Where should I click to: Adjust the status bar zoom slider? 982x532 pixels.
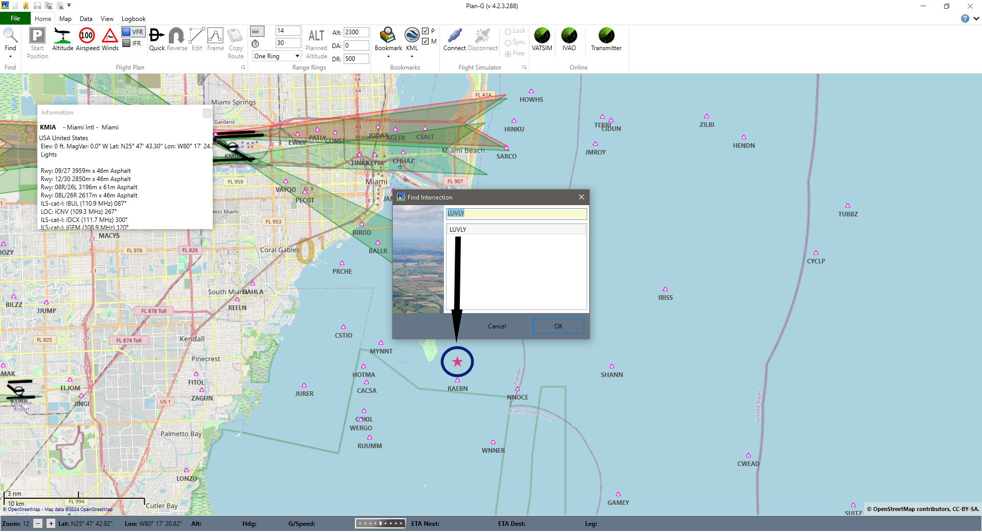click(x=381, y=523)
